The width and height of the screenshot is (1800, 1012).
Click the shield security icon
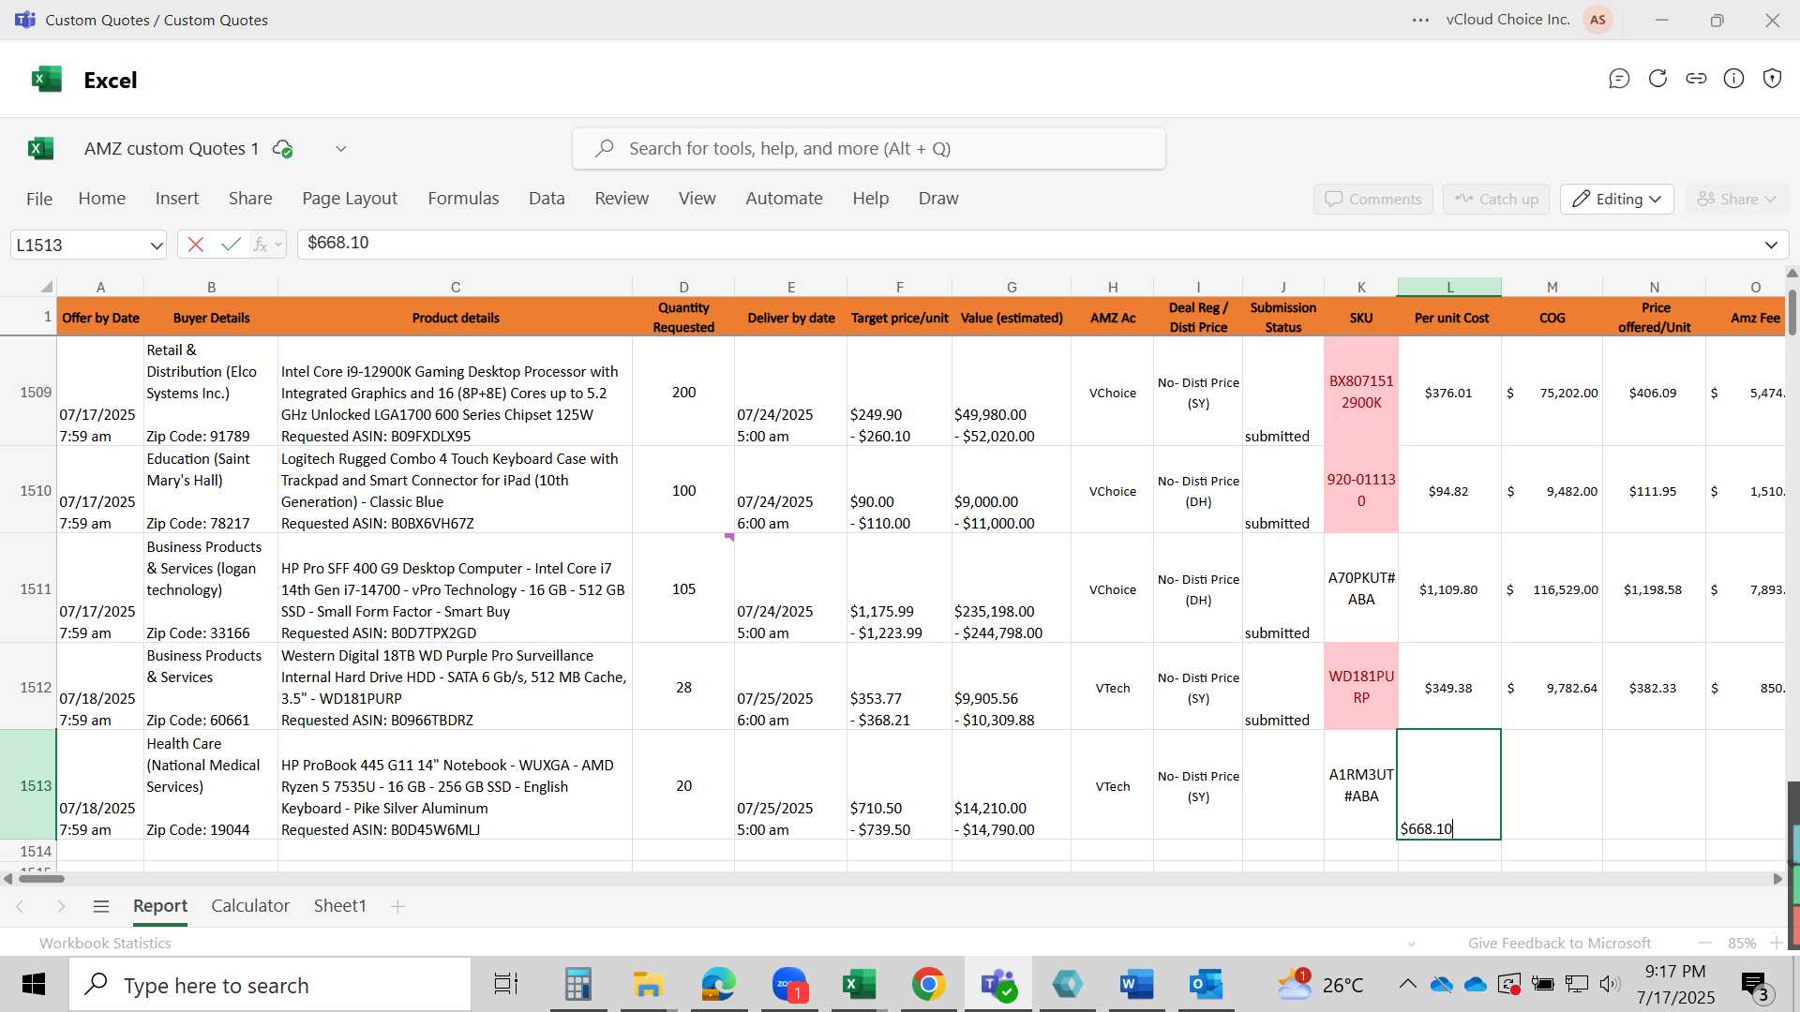coord(1772,79)
